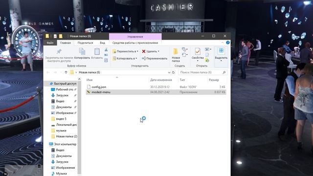Open the музыка folder in sidebar

61,131
